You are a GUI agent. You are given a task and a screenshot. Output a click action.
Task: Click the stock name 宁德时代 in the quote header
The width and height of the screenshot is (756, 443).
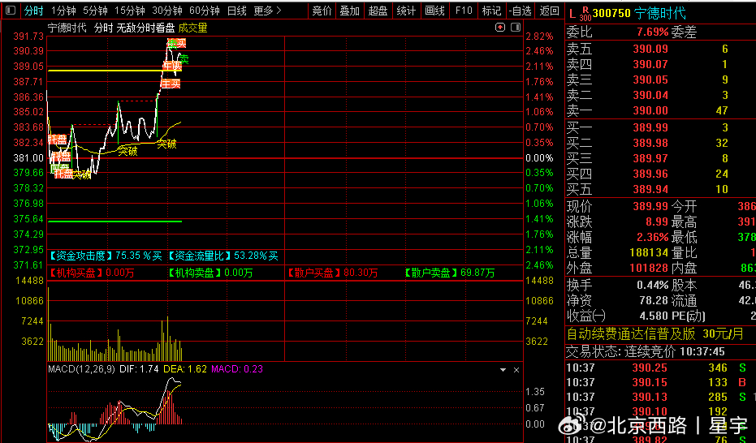tap(660, 13)
